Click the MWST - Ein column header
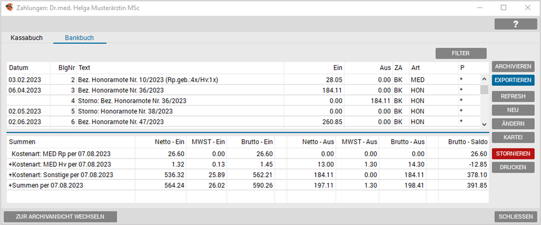The width and height of the screenshot is (541, 225). coord(206,141)
